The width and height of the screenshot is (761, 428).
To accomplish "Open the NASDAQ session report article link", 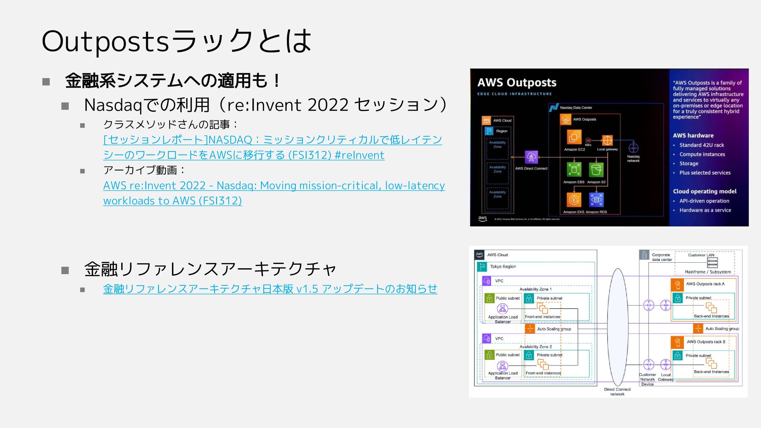I will (x=272, y=140).
